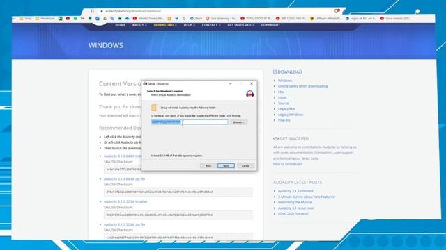
Task: Click the 32 bit installer SHA256 checksum text
Action: [x=160, y=215]
